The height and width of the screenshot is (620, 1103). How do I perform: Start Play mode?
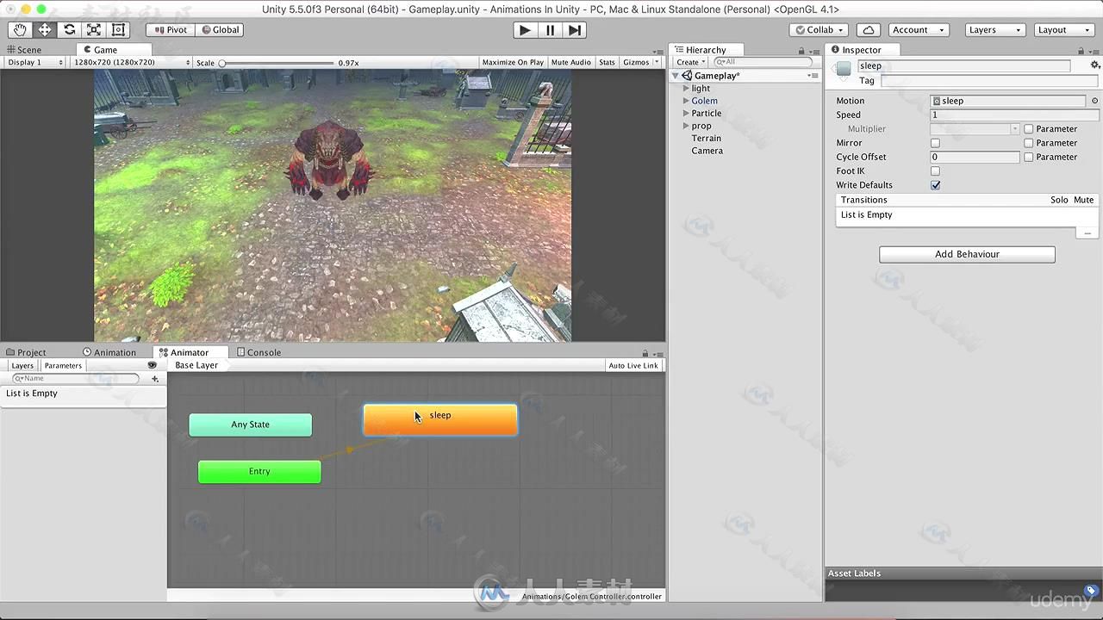(524, 29)
